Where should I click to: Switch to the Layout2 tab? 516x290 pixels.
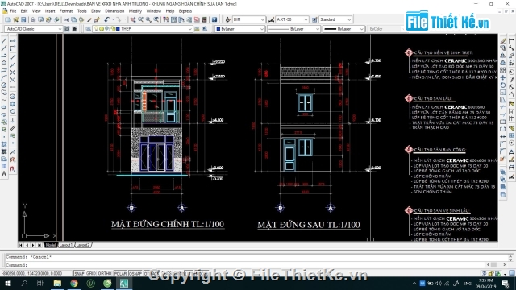pos(83,245)
